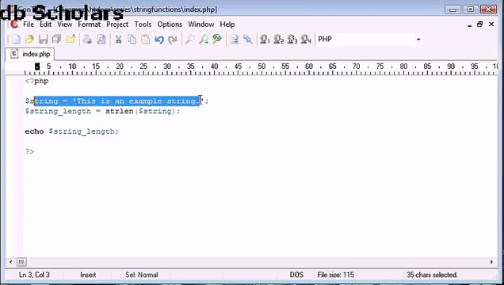
Task: Click the Find Next magnifier icon
Action: pyautogui.click(x=203, y=40)
